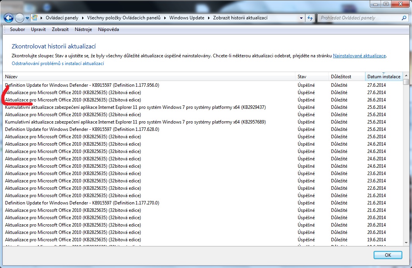Click the Control Panel icon in the address bar
The height and width of the screenshot is (268, 412).
[x=35, y=18]
